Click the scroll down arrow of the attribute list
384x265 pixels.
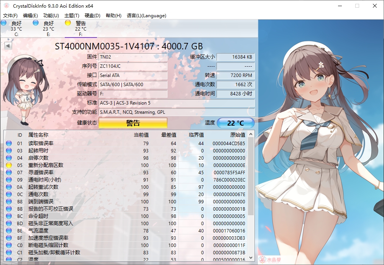tap(251, 258)
